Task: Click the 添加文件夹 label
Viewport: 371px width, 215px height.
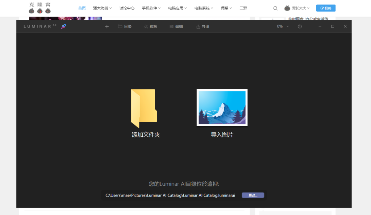Action: click(146, 135)
